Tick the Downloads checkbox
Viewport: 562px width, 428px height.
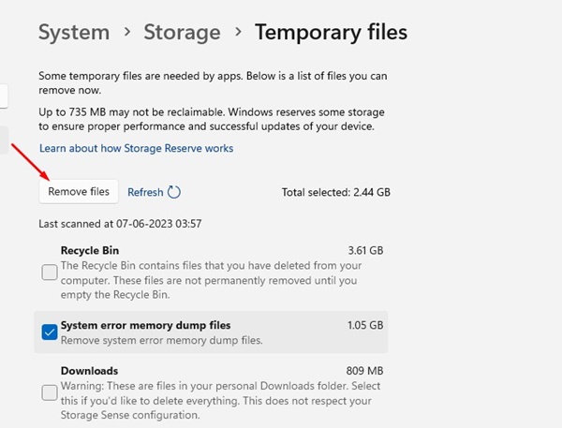[50, 391]
